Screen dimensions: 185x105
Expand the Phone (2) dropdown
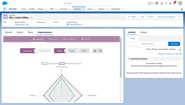coord(41,22)
